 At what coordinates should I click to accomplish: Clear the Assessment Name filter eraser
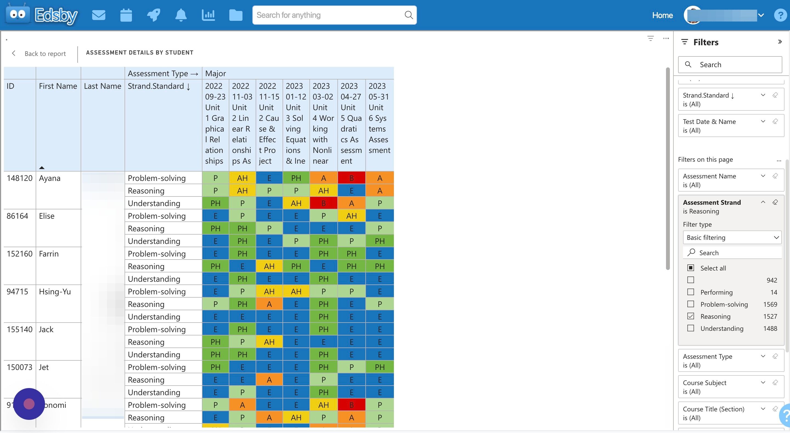(775, 176)
